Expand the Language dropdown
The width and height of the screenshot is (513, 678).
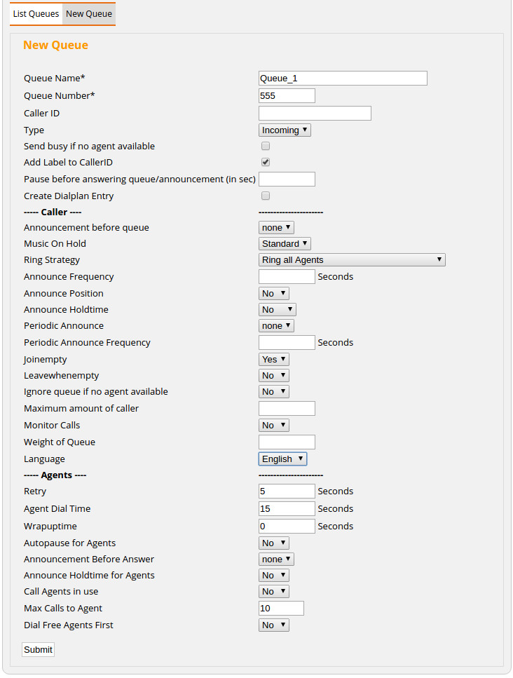tap(282, 459)
